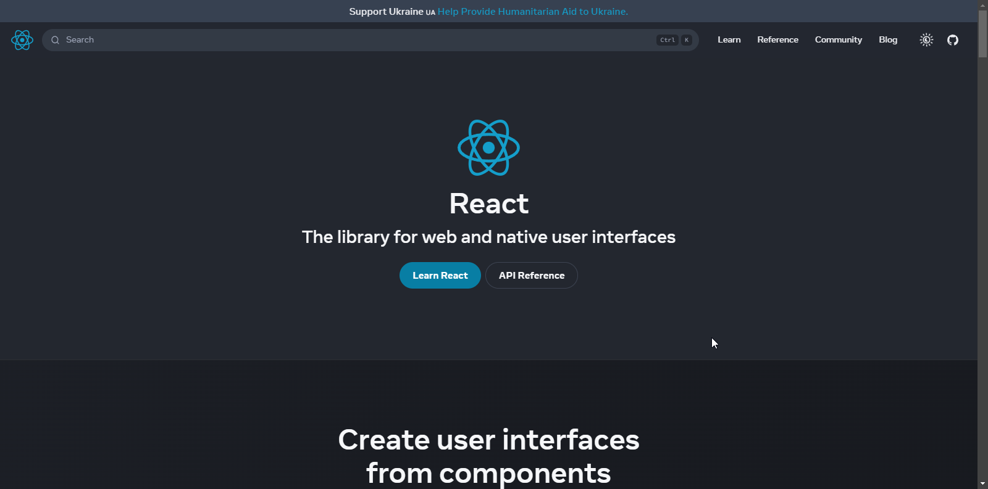Click the search magnifier icon
Screen dimensions: 988x489
coord(55,40)
